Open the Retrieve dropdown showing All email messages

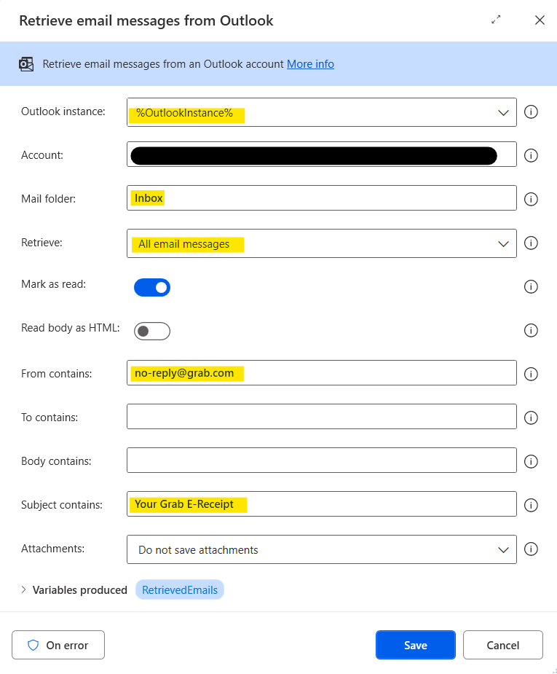point(321,243)
